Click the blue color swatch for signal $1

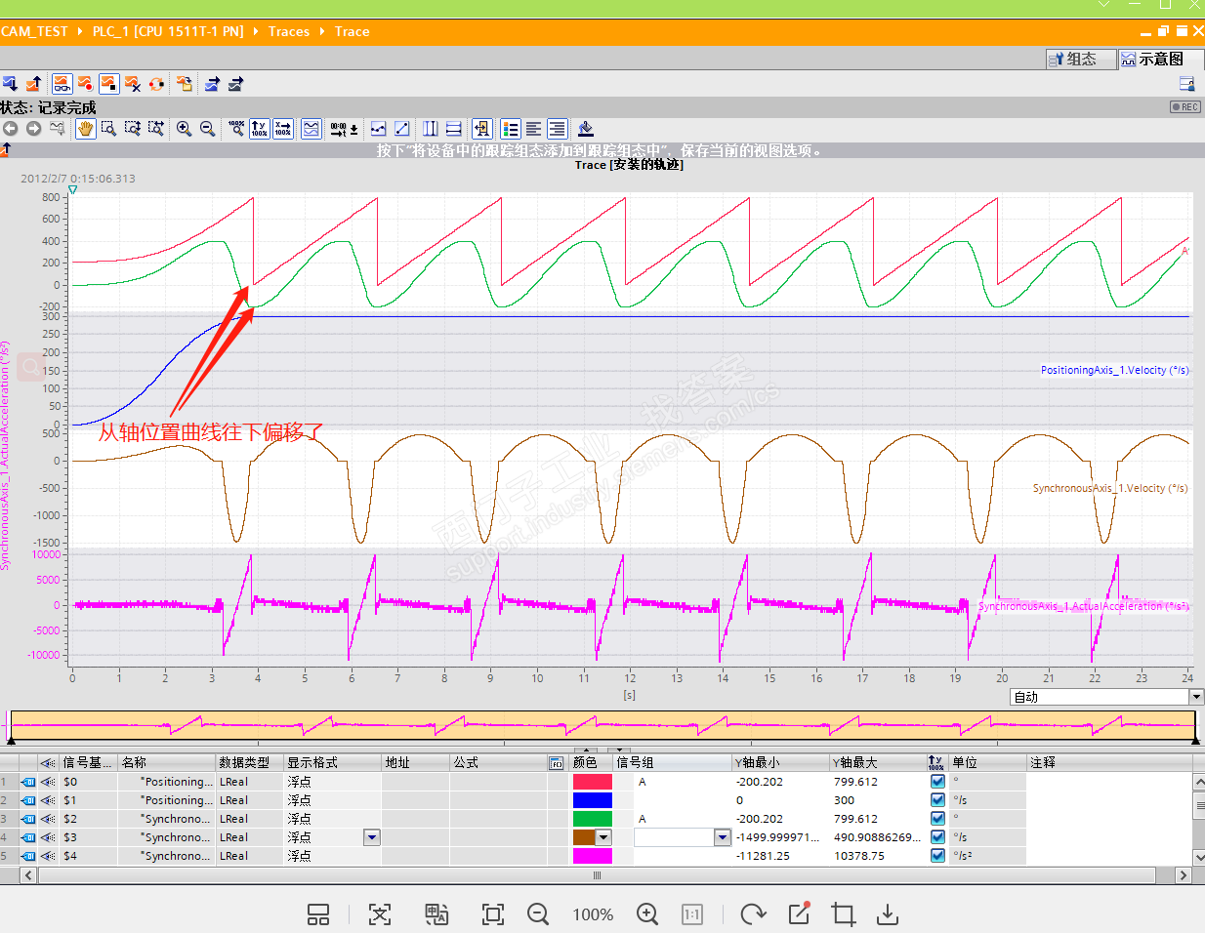click(x=592, y=800)
